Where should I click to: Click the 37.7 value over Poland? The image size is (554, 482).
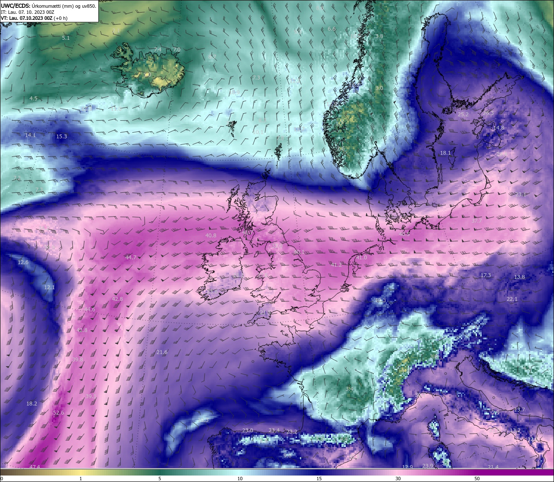pyautogui.click(x=477, y=221)
